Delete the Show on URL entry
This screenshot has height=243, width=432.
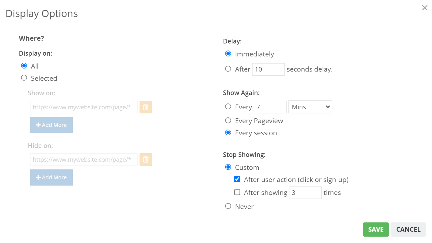[x=146, y=107]
